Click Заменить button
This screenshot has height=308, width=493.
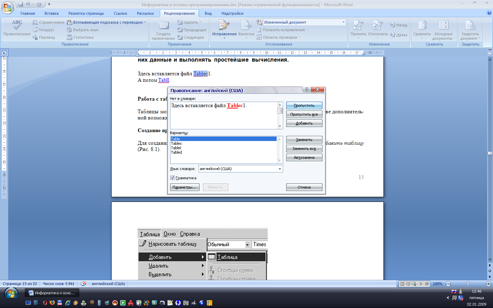[x=304, y=140]
